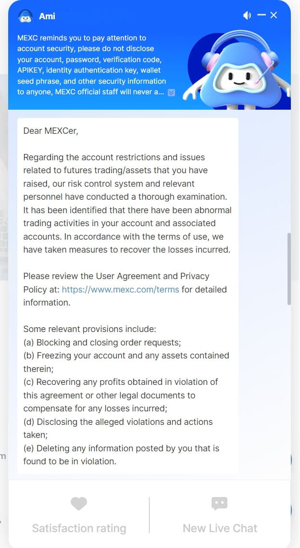Click the chat scrollbar thumb

click(x=288, y=268)
